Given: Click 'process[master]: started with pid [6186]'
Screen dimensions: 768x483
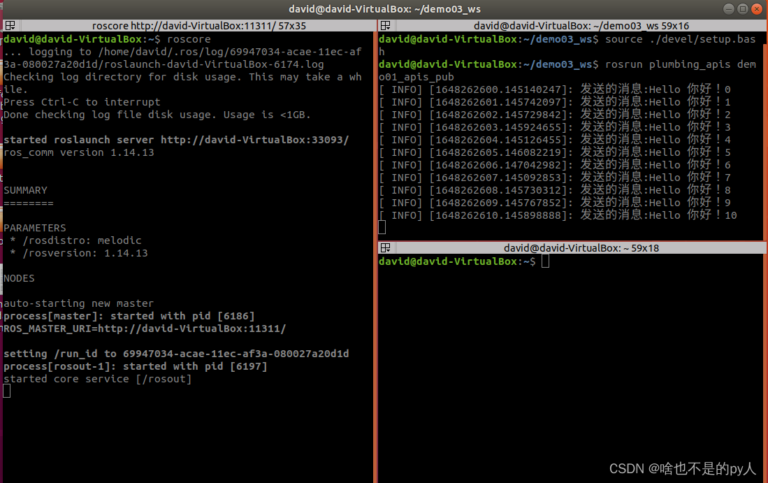Looking at the screenshot, I should (x=129, y=317).
